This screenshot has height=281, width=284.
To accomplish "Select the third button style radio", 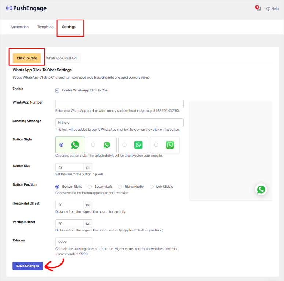I will click(125, 145).
